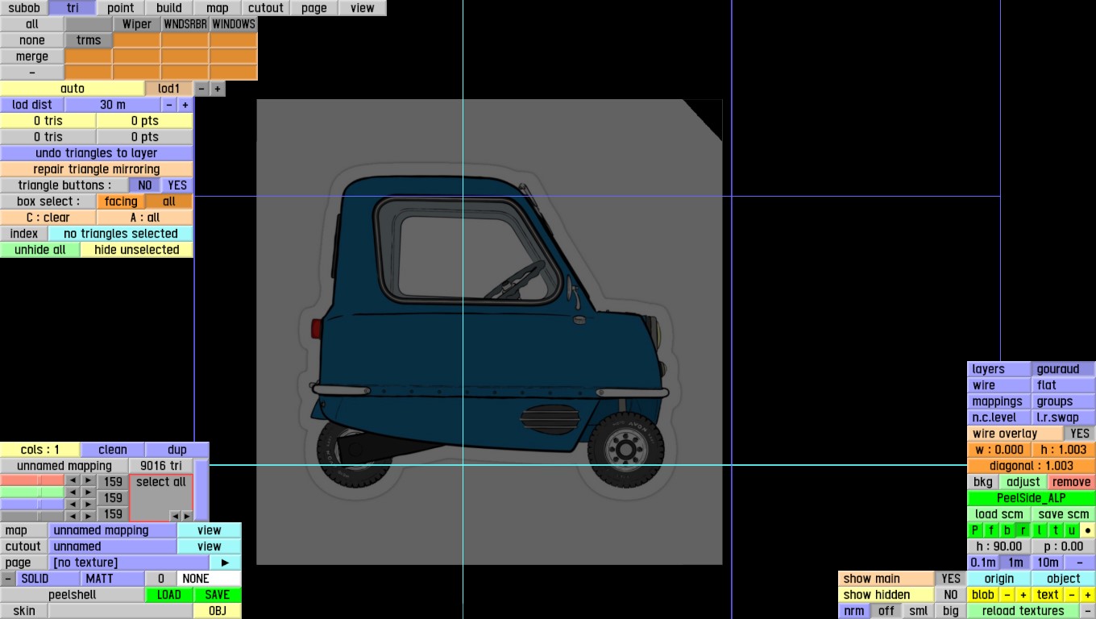Image resolution: width=1096 pixels, height=619 pixels.
Task: Open the purple unnamed mapping selector in map row
Action: (x=113, y=530)
